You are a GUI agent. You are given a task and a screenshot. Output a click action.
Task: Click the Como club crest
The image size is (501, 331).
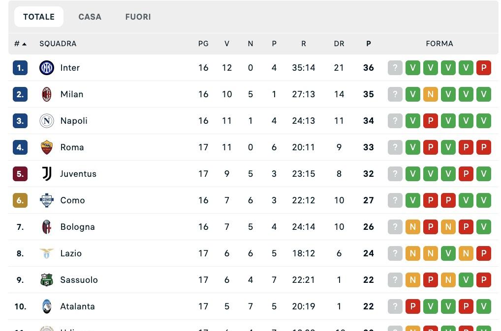[x=47, y=200]
